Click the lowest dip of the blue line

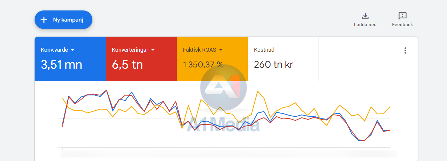(x=359, y=140)
